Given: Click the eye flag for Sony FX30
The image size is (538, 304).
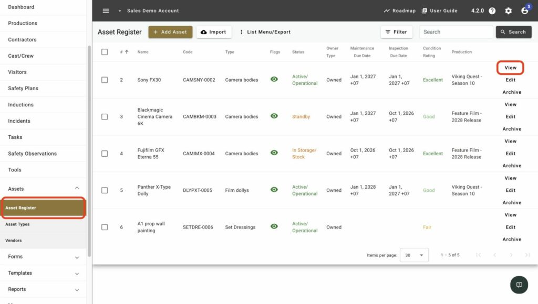Looking at the screenshot, I should tap(274, 79).
